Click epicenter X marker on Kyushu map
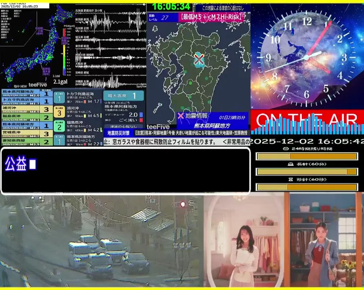The width and height of the screenshot is (364, 290). tap(199, 59)
